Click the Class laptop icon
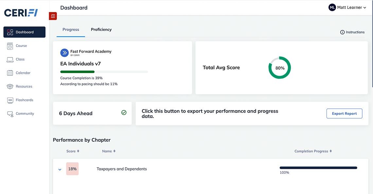This screenshot has height=194, width=373. [x=10, y=59]
